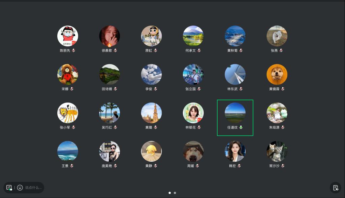Switch to the second participant page dot
Viewport: 345px width, 198px height.
tap(175, 193)
